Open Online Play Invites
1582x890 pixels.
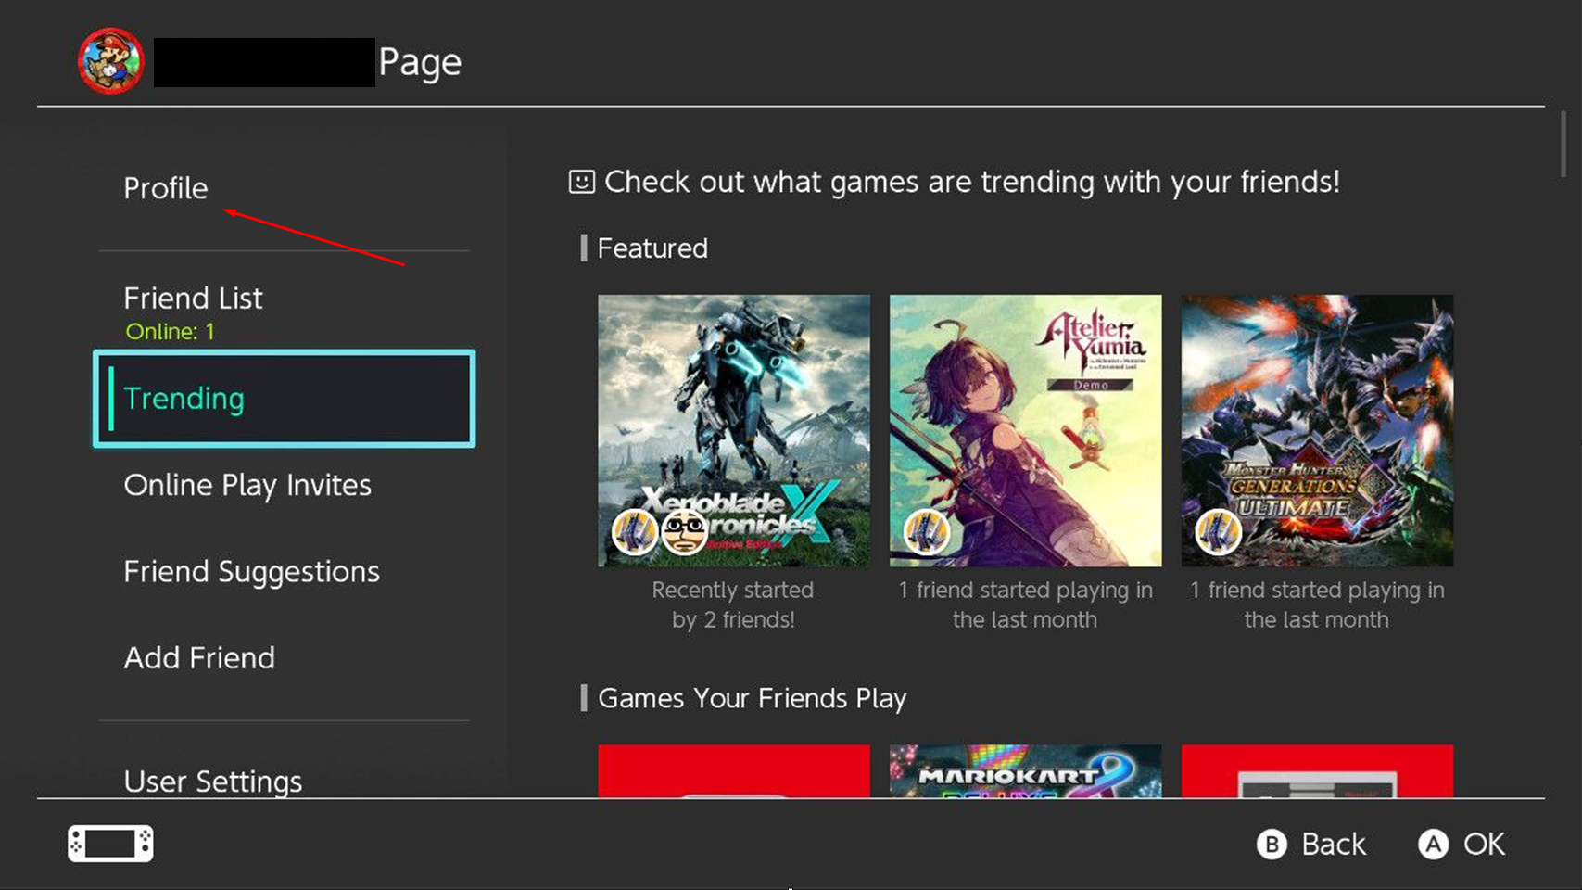tap(247, 485)
